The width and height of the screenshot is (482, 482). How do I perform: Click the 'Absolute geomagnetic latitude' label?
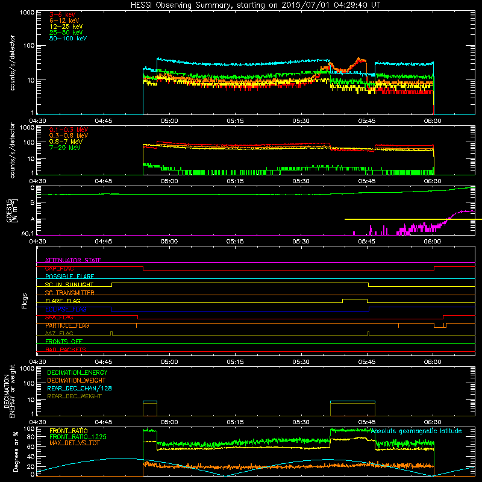pos(416,431)
